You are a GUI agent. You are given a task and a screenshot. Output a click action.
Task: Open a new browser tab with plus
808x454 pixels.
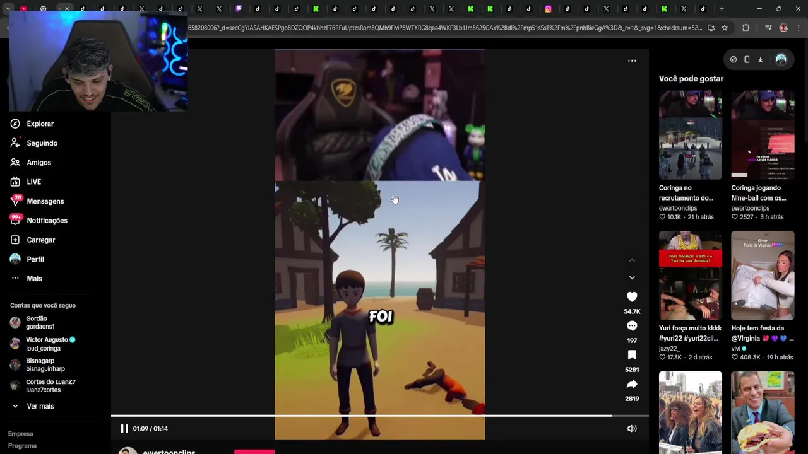(722, 9)
